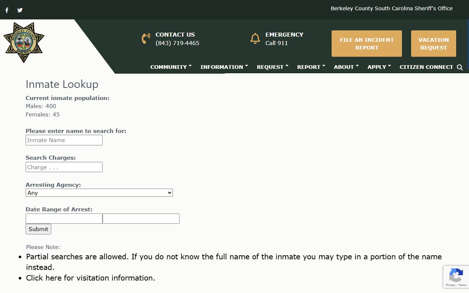Expand the Report menu
The image size is (469, 293).
point(311,67)
